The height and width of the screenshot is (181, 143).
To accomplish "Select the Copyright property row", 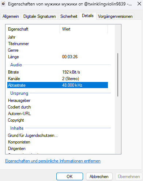I will coord(57,120).
